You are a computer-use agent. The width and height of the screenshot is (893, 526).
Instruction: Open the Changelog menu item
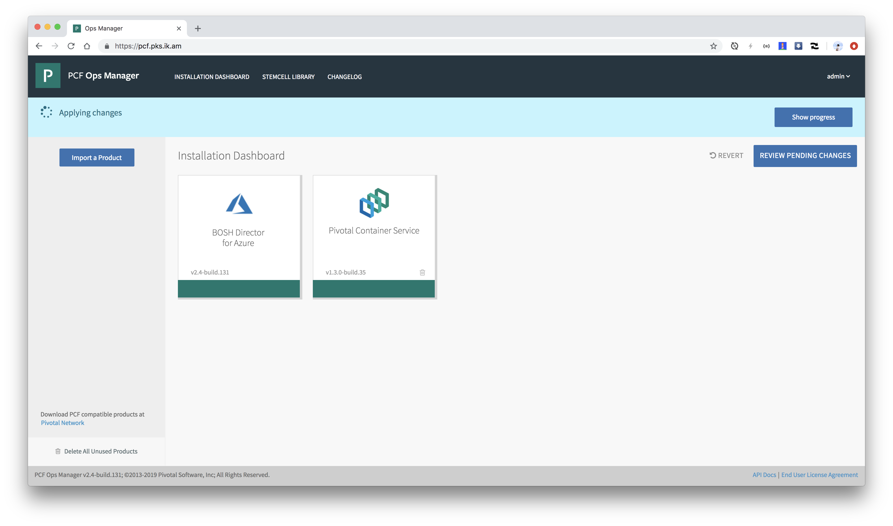click(x=345, y=77)
